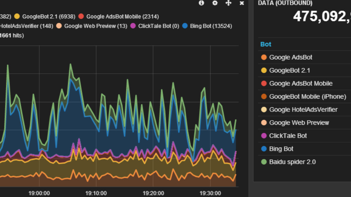The height and width of the screenshot is (197, 351).
Task: Click ClickTale Bot magenta legend dot in chart
Action: 133,26
